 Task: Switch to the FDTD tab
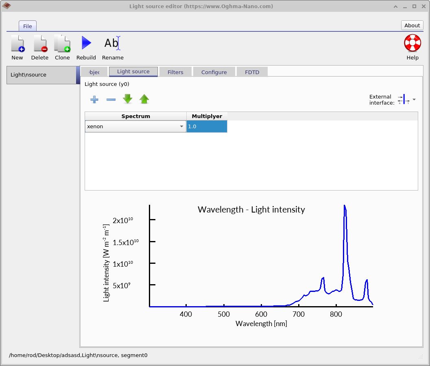click(252, 72)
